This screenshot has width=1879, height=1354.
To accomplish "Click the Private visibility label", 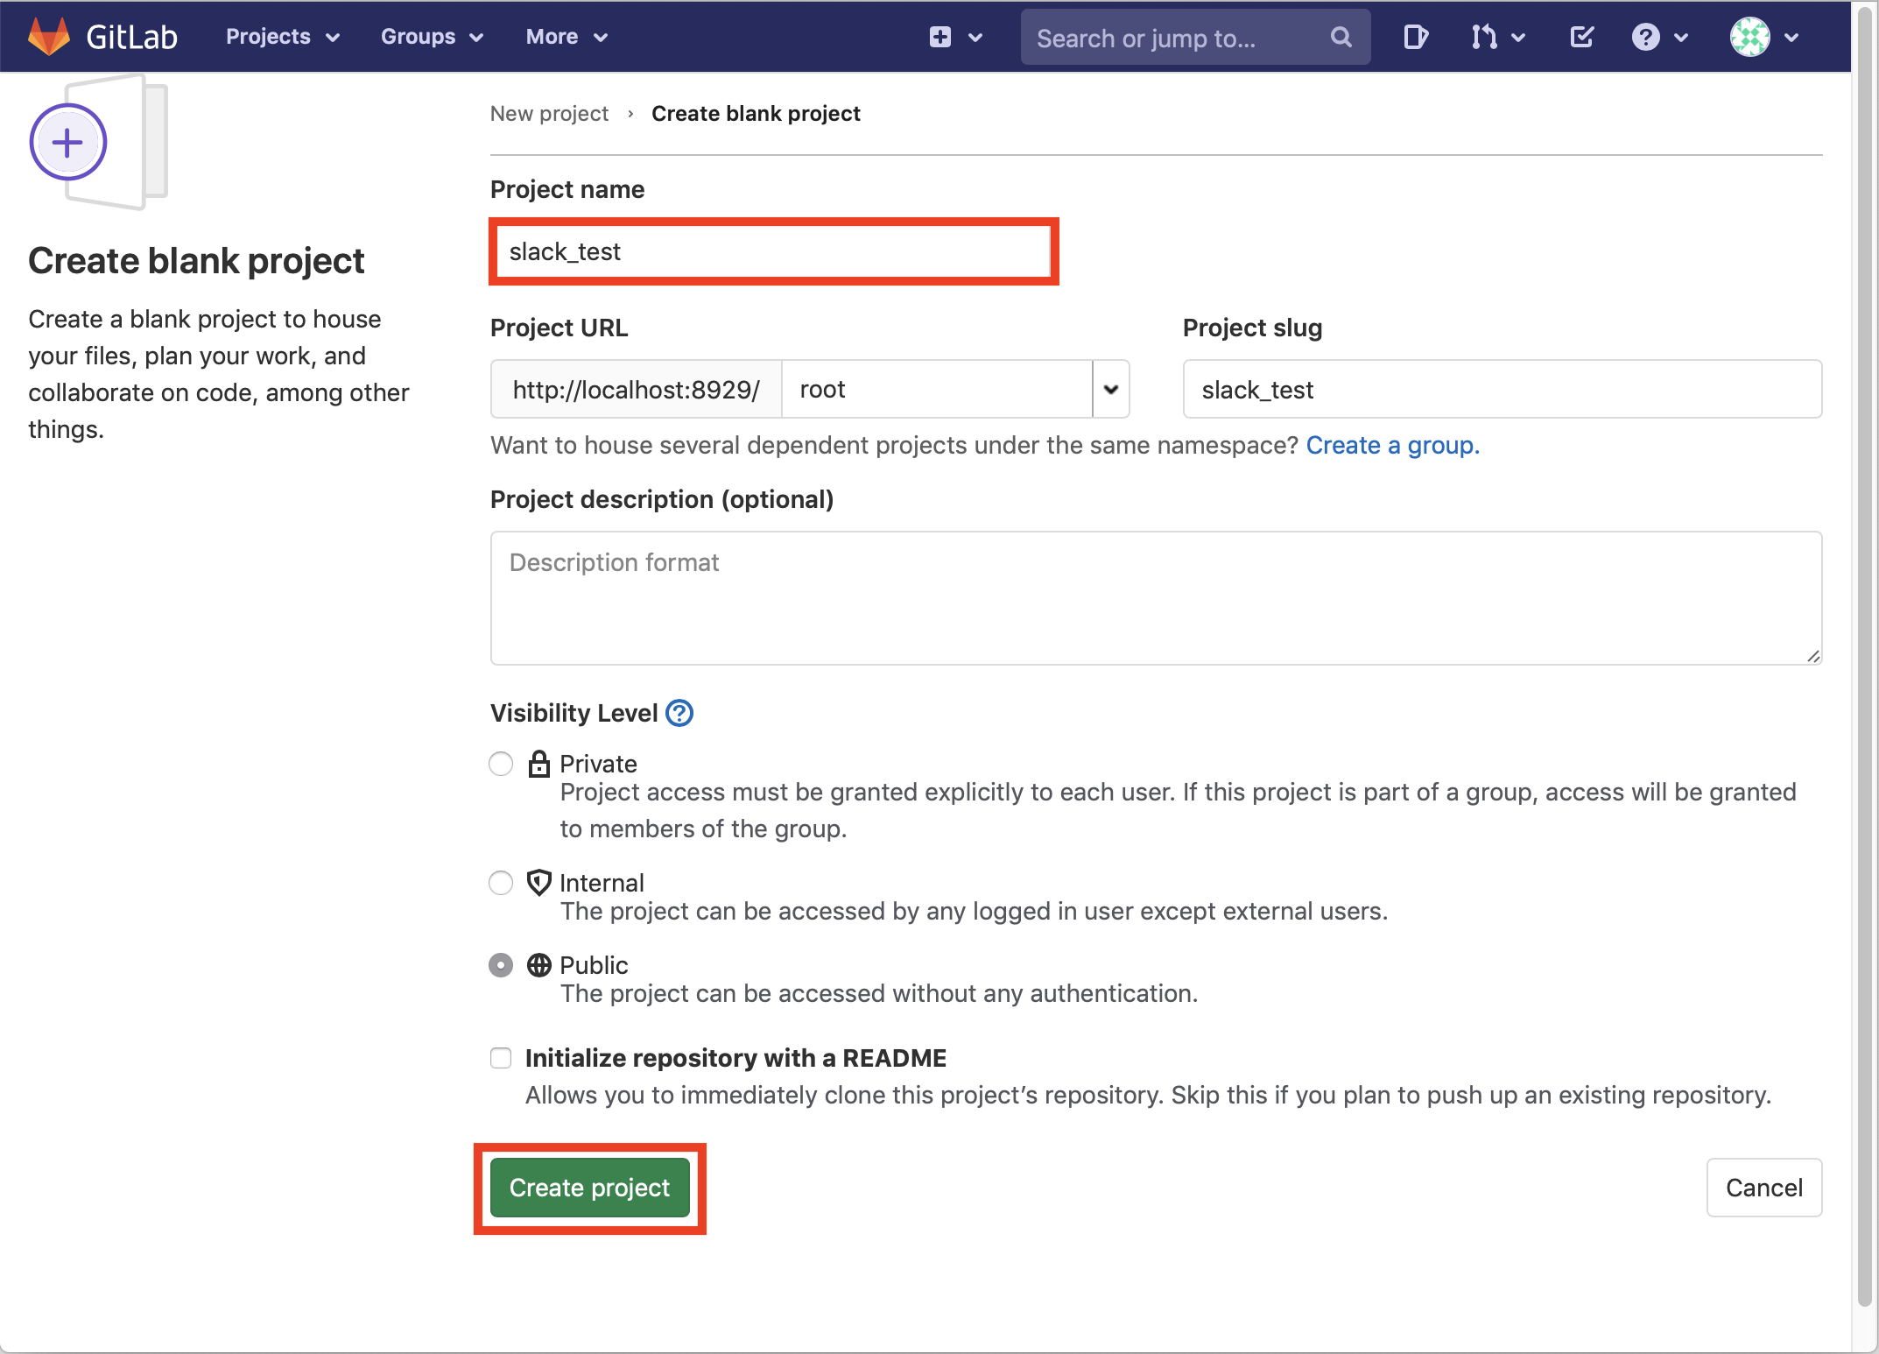I will (x=598, y=764).
